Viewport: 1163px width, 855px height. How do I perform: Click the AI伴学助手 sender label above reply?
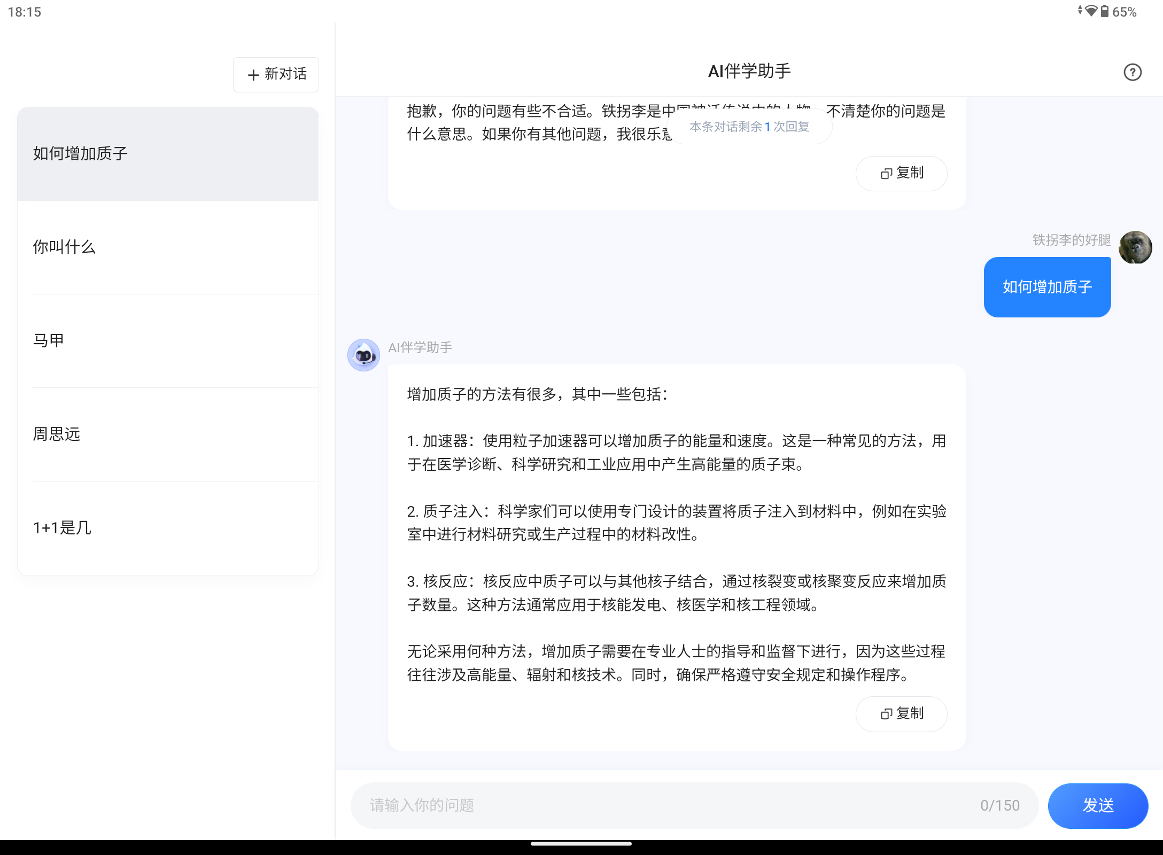pos(420,347)
